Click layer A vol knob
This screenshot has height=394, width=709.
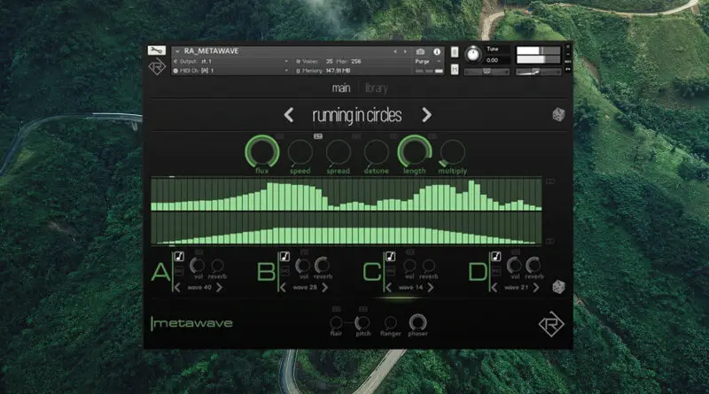[198, 266]
